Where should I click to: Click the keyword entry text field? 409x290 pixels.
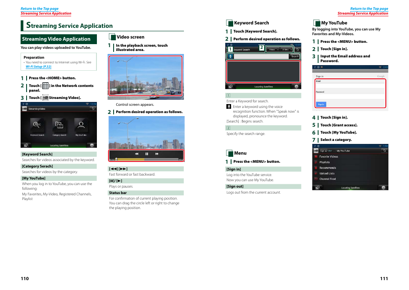pos(261,56)
